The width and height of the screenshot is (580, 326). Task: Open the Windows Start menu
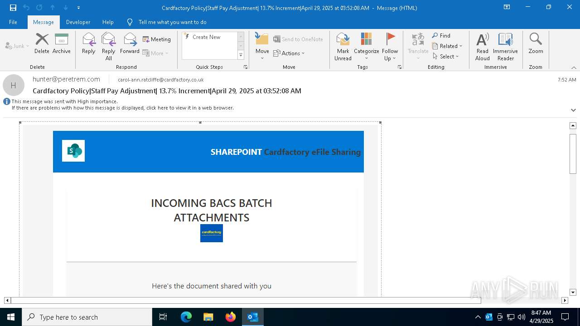(x=11, y=317)
